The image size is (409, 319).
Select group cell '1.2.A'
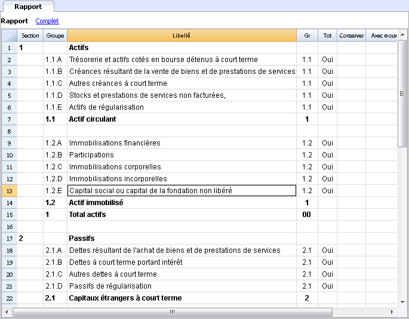tap(55, 143)
